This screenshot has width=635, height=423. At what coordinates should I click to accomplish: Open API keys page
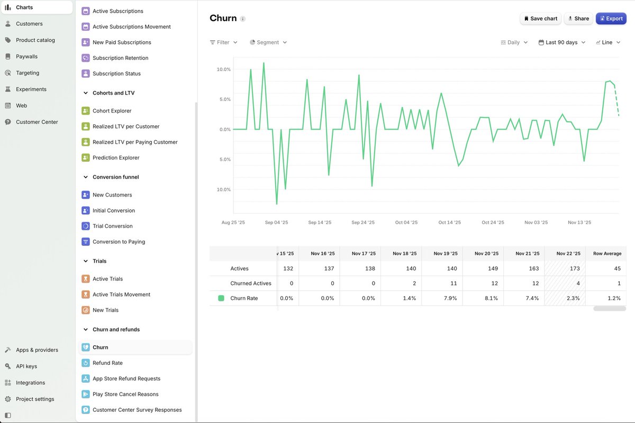[37, 366]
